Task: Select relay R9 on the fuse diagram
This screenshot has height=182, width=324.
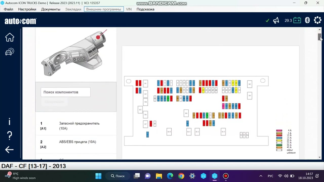Action: tap(250, 96)
